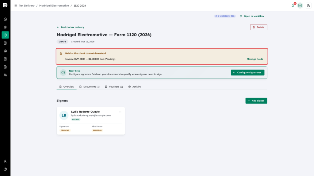Click the OFFICER role badge
Screen dimensions: 314x176
(x=76, y=119)
